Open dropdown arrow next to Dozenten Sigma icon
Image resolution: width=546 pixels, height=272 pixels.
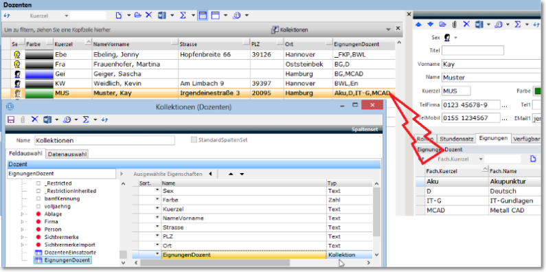point(193,15)
